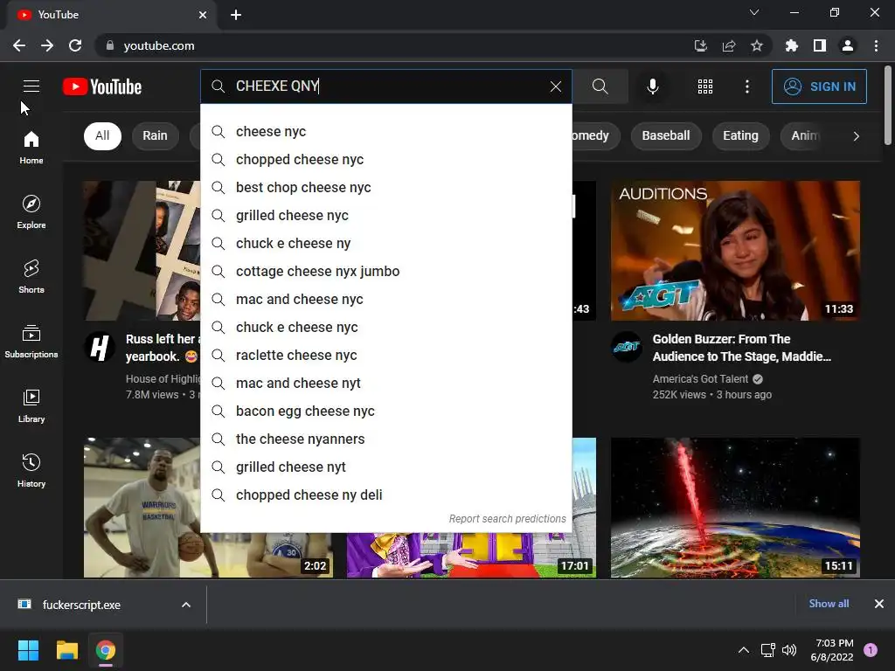This screenshot has width=895, height=671.
Task: Open Explore in sidebar
Action: point(31,212)
